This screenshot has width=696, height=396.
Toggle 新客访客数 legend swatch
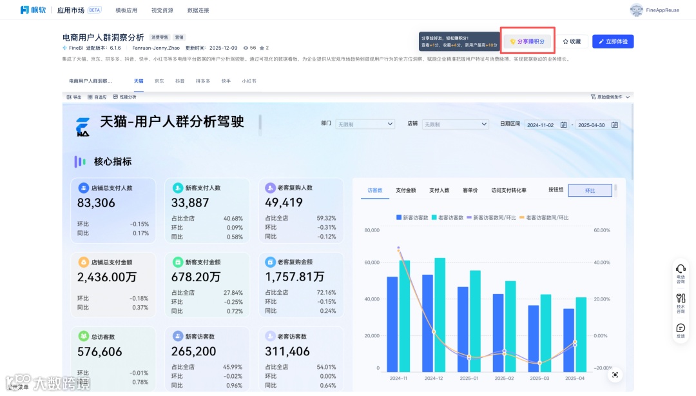[399, 217]
